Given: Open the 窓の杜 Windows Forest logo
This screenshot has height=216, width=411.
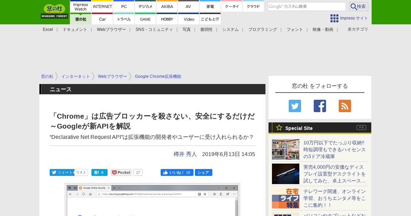Looking at the screenshot, I should (54, 12).
